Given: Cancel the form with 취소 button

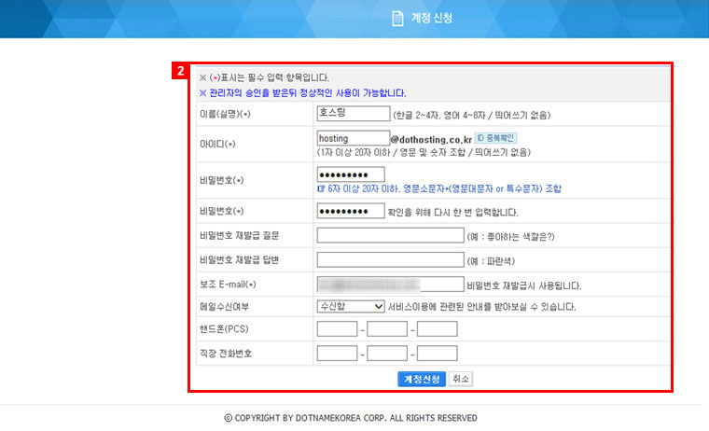Looking at the screenshot, I should (461, 379).
